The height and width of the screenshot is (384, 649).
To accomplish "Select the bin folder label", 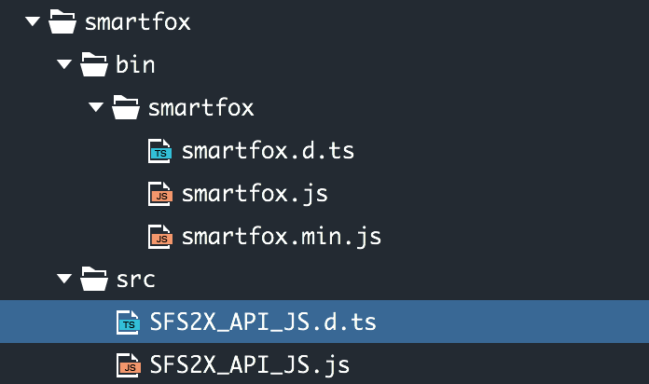I will tap(135, 64).
